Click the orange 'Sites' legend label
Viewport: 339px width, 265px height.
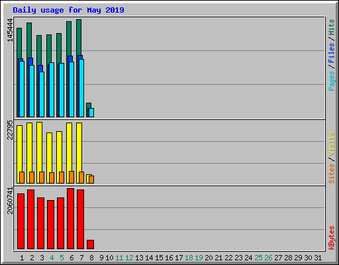pyautogui.click(x=332, y=174)
